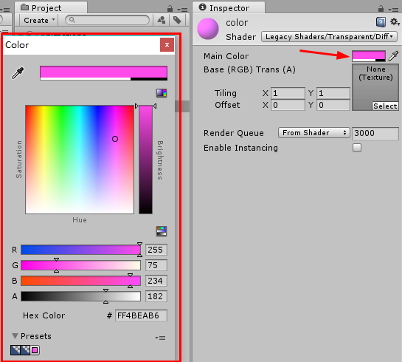Click the None (Texture) slot
The image size is (402, 362).
(x=375, y=87)
